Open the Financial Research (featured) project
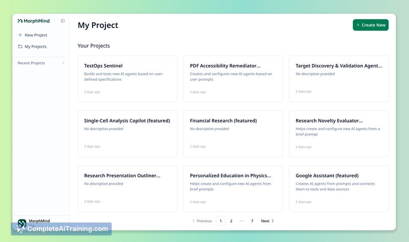 (233, 134)
